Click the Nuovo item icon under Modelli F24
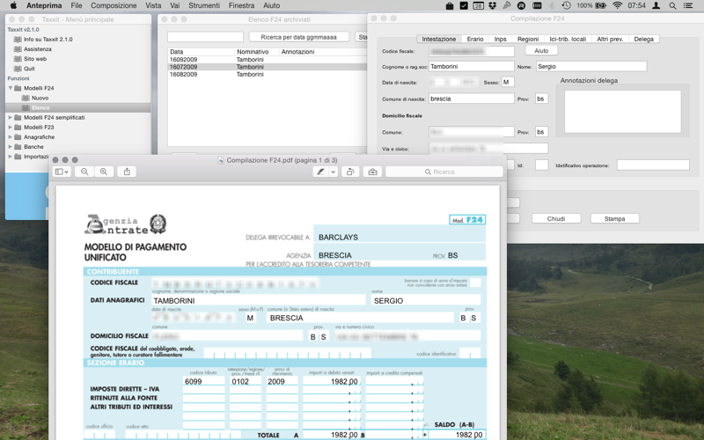Image resolution: width=704 pixels, height=440 pixels. 26,98
